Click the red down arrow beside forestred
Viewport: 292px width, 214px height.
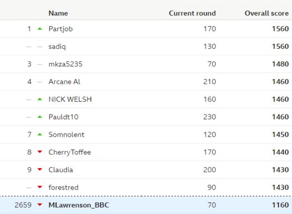coord(40,187)
